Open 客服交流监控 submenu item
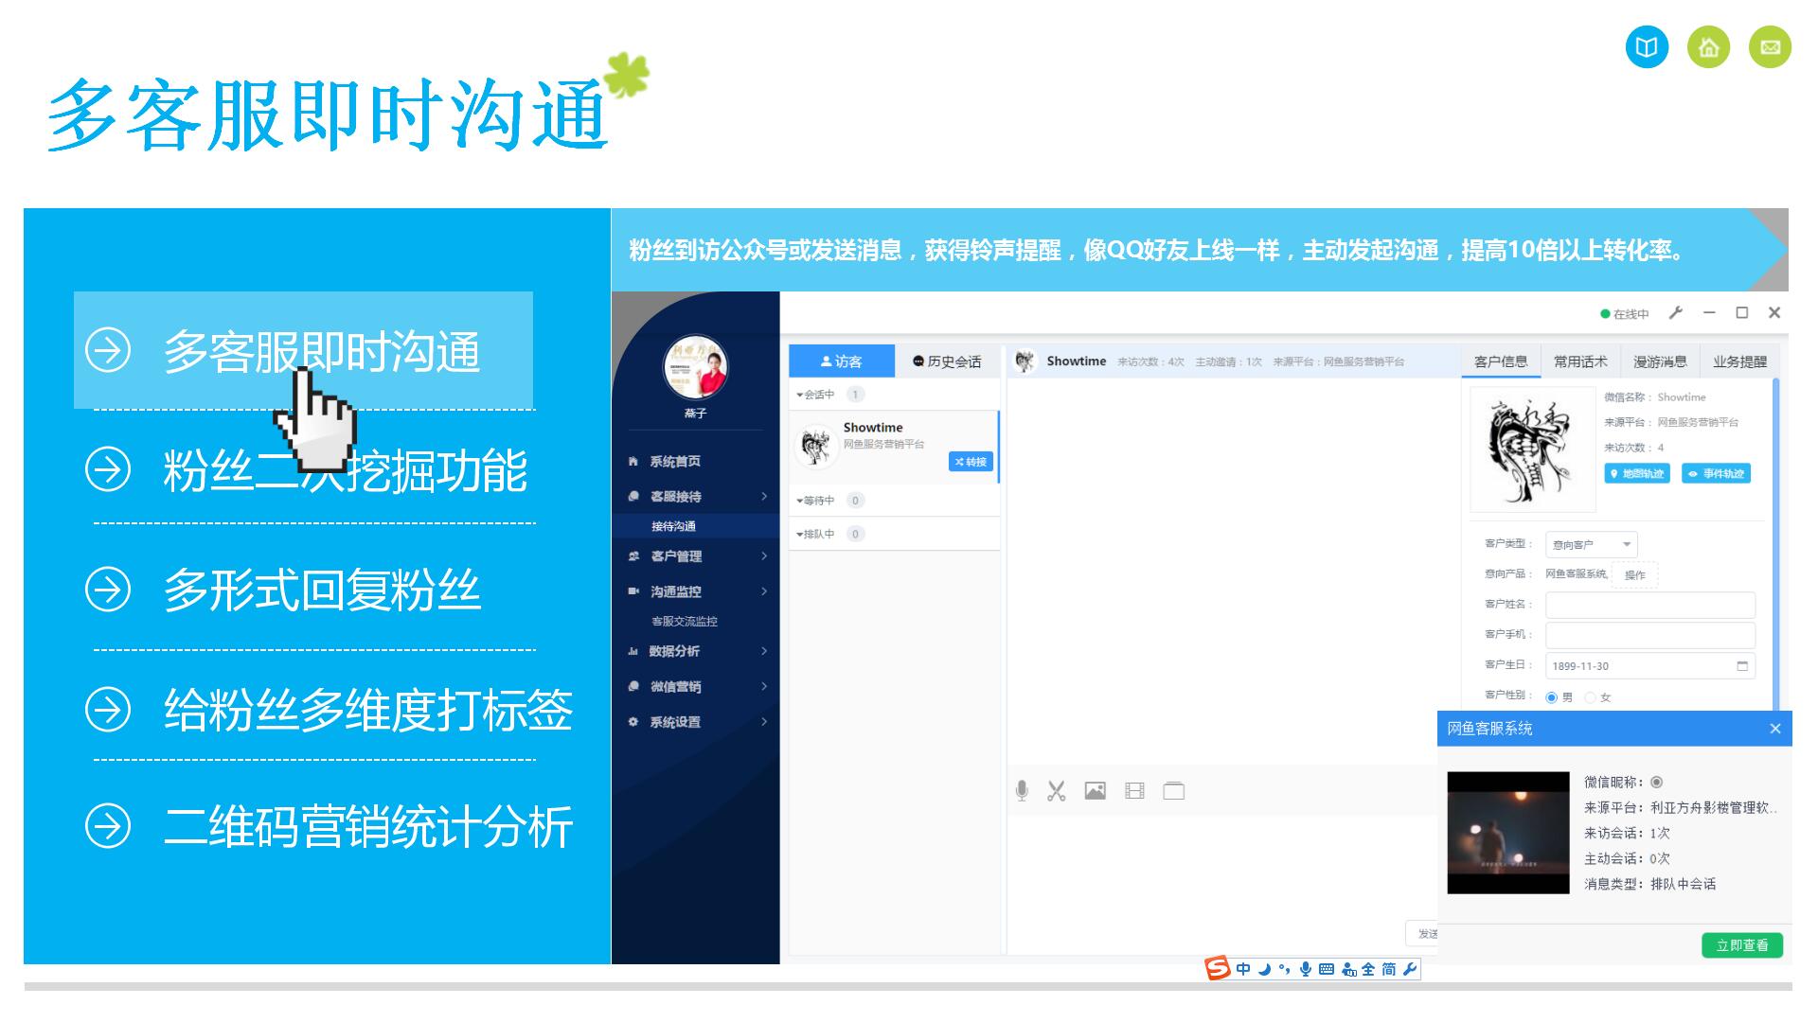This screenshot has height=1022, width=1818. (x=685, y=622)
